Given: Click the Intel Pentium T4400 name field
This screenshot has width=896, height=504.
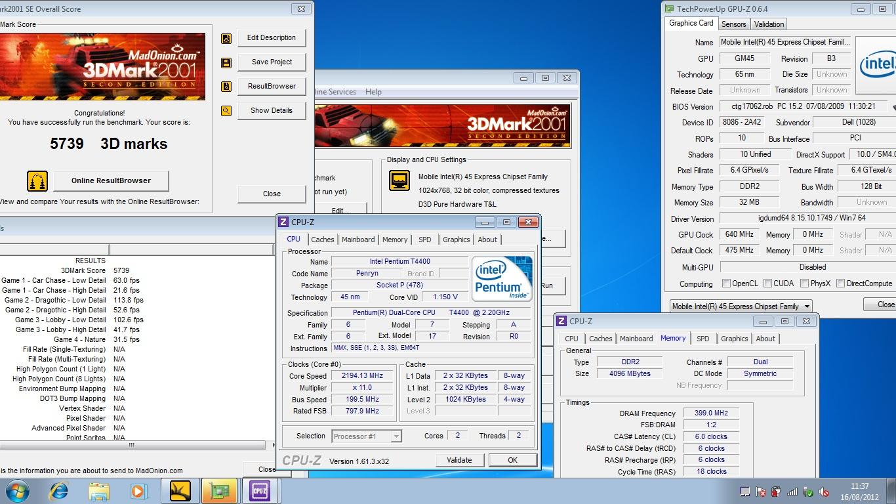Looking at the screenshot, I should (399, 262).
